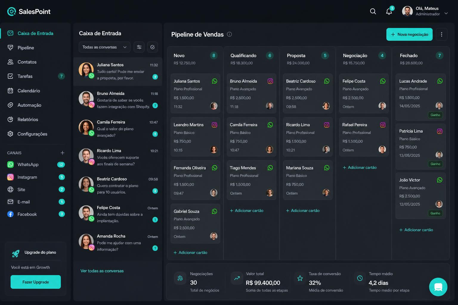Click the conversation filter sliders icon
458x305 pixels.
[x=139, y=47]
